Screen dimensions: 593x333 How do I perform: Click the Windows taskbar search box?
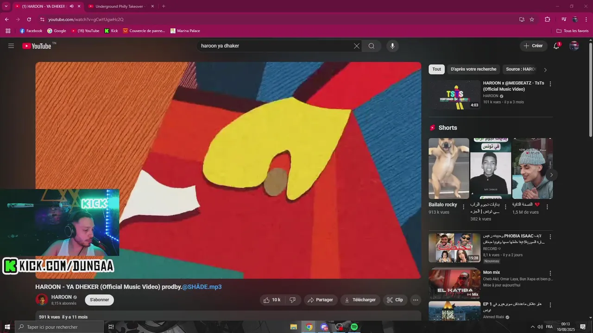59,327
